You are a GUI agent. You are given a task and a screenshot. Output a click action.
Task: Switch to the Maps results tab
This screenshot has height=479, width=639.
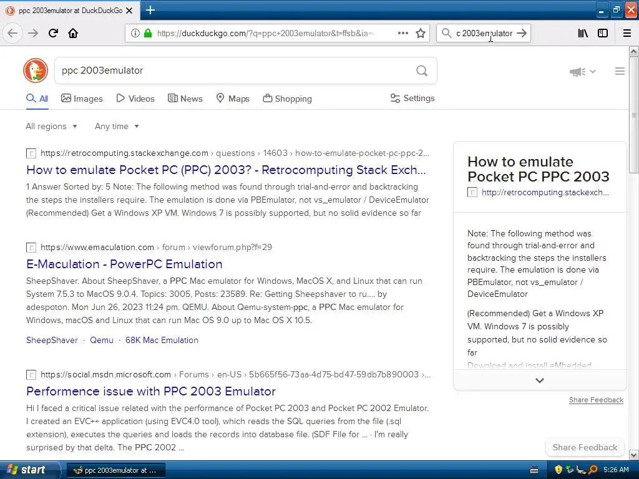[233, 99]
